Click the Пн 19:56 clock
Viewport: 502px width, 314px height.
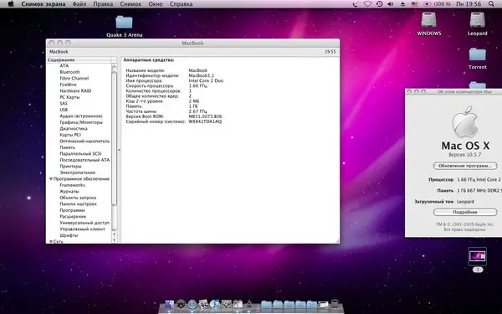coord(469,4)
